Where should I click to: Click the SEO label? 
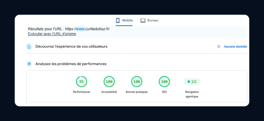click(x=164, y=92)
